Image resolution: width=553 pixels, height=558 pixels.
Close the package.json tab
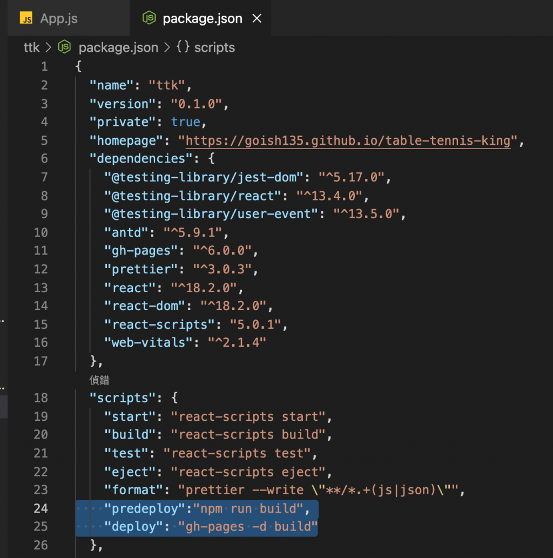tap(257, 18)
